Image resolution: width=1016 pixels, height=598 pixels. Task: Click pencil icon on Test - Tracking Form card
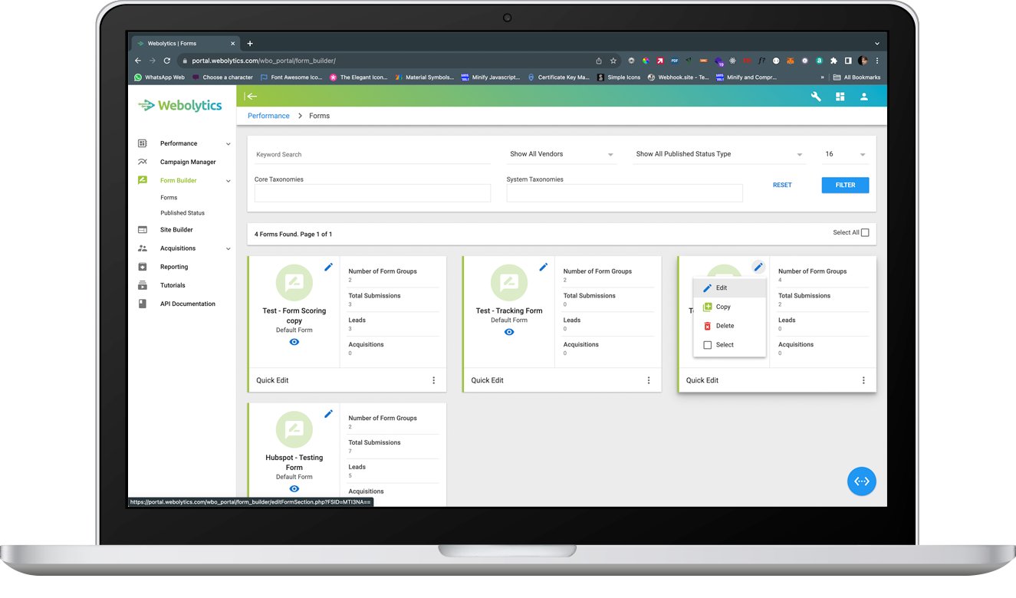(x=543, y=267)
